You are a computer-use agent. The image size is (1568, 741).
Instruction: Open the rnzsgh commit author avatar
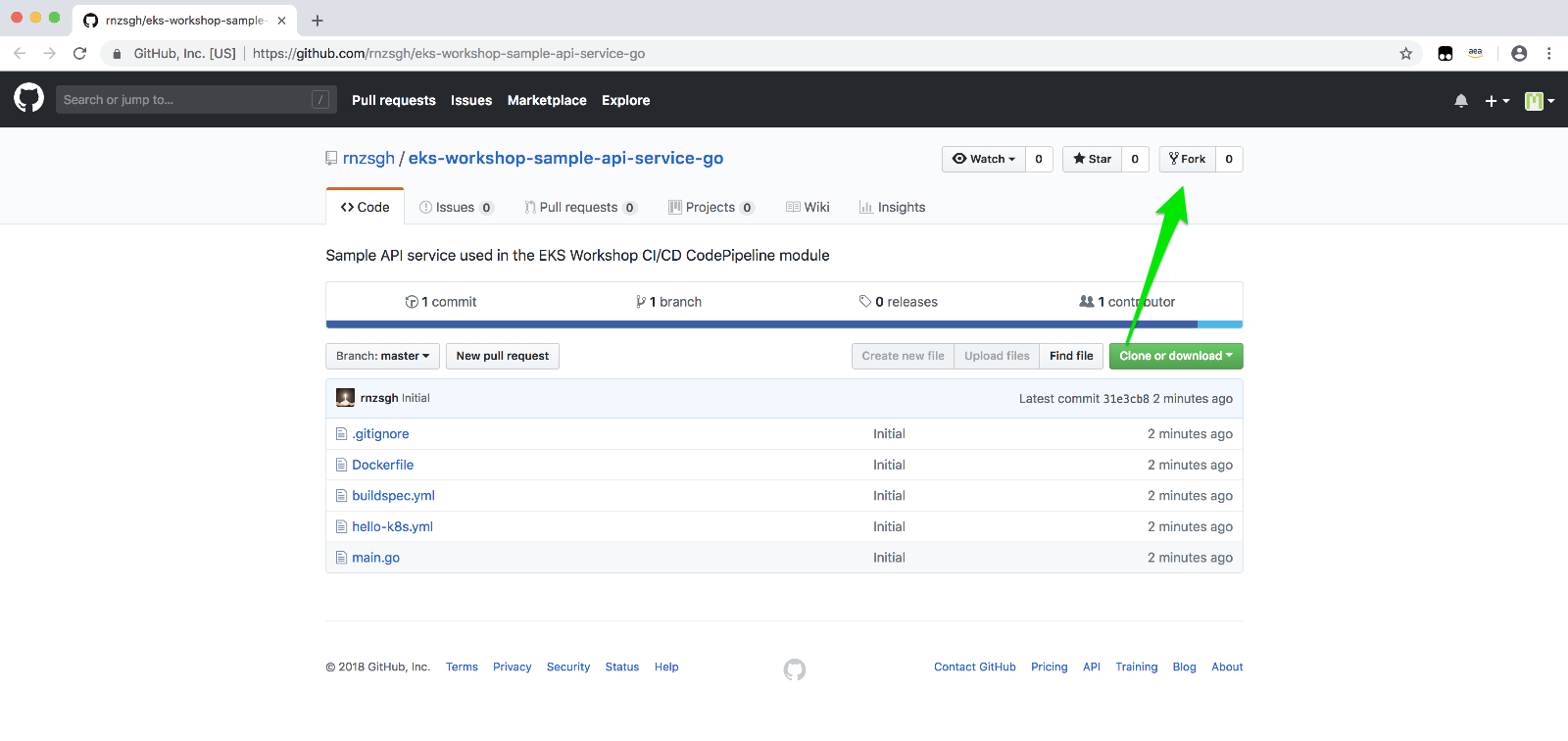[345, 397]
